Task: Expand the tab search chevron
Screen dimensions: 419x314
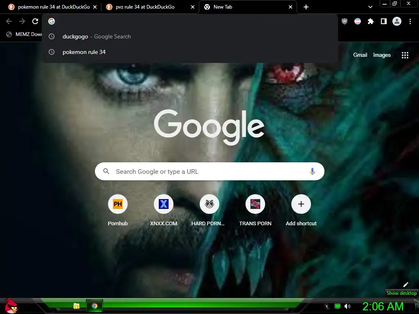Action: click(x=370, y=7)
